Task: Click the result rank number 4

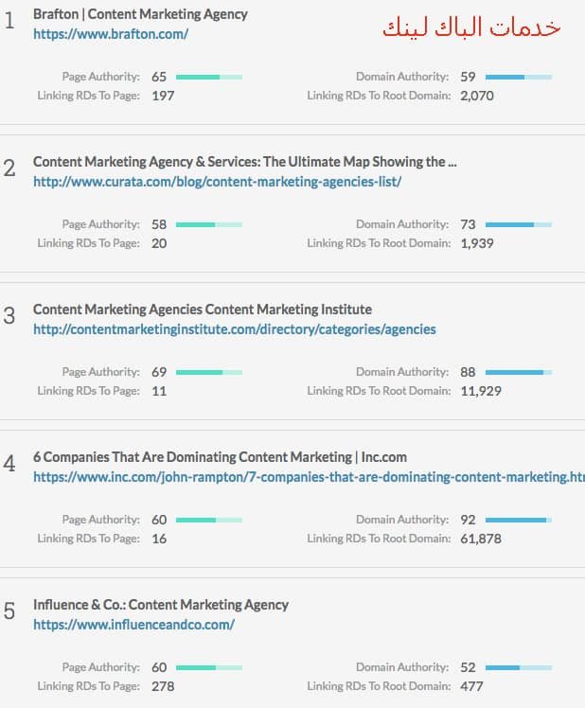Action: pos(9,464)
